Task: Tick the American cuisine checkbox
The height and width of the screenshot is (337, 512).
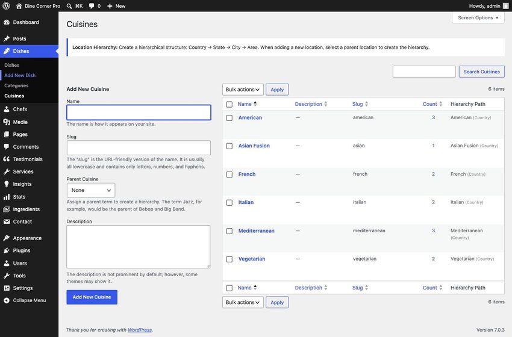Action: (229, 118)
